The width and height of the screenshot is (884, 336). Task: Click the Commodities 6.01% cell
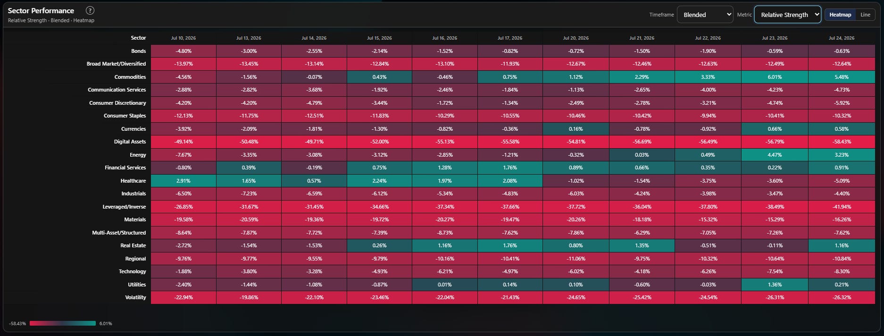775,77
